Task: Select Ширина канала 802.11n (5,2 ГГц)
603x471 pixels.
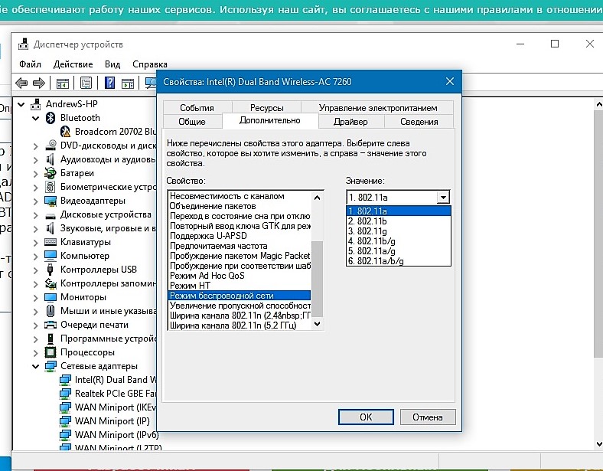Action: pos(240,325)
